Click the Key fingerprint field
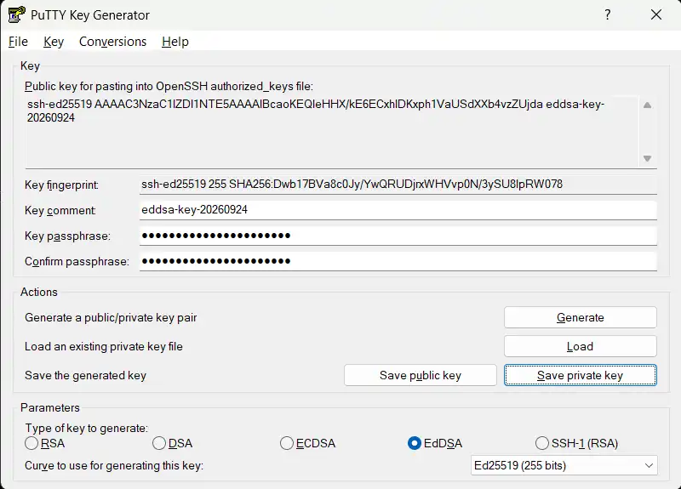This screenshot has width=681, height=489. (x=398, y=185)
